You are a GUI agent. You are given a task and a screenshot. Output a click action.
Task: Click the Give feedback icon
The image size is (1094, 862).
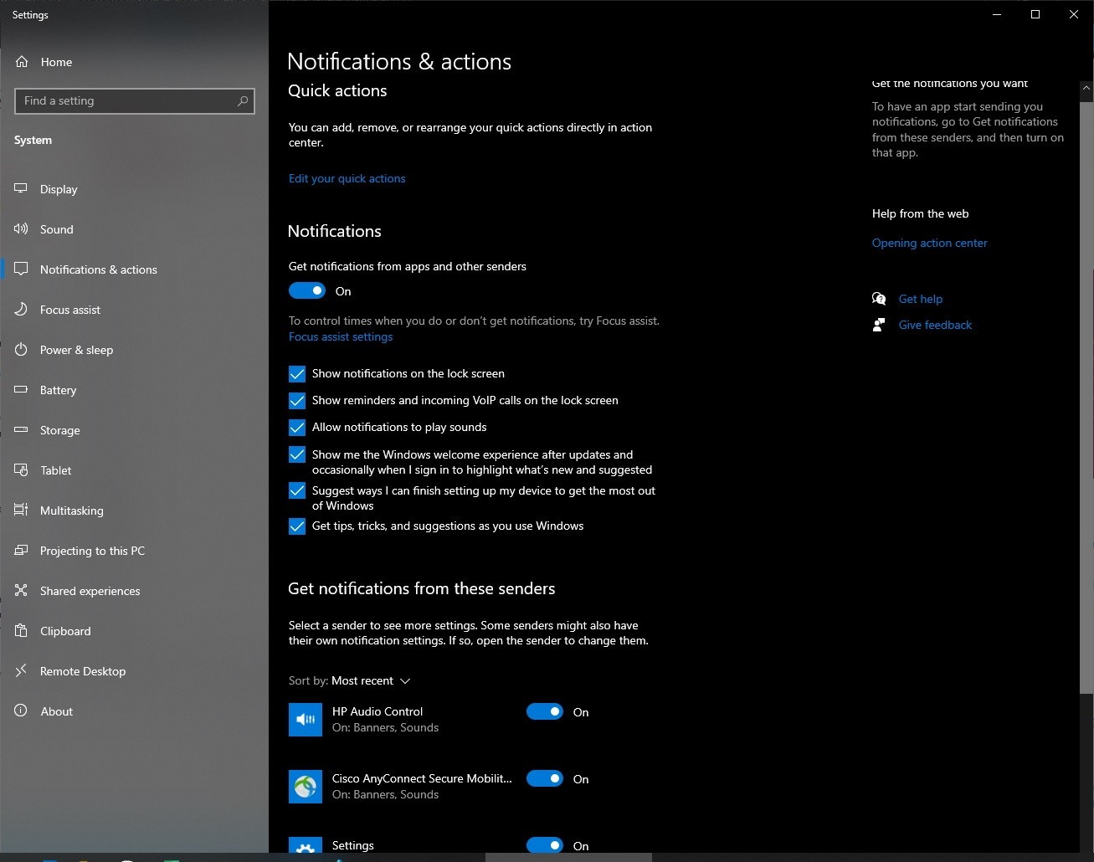[879, 324]
